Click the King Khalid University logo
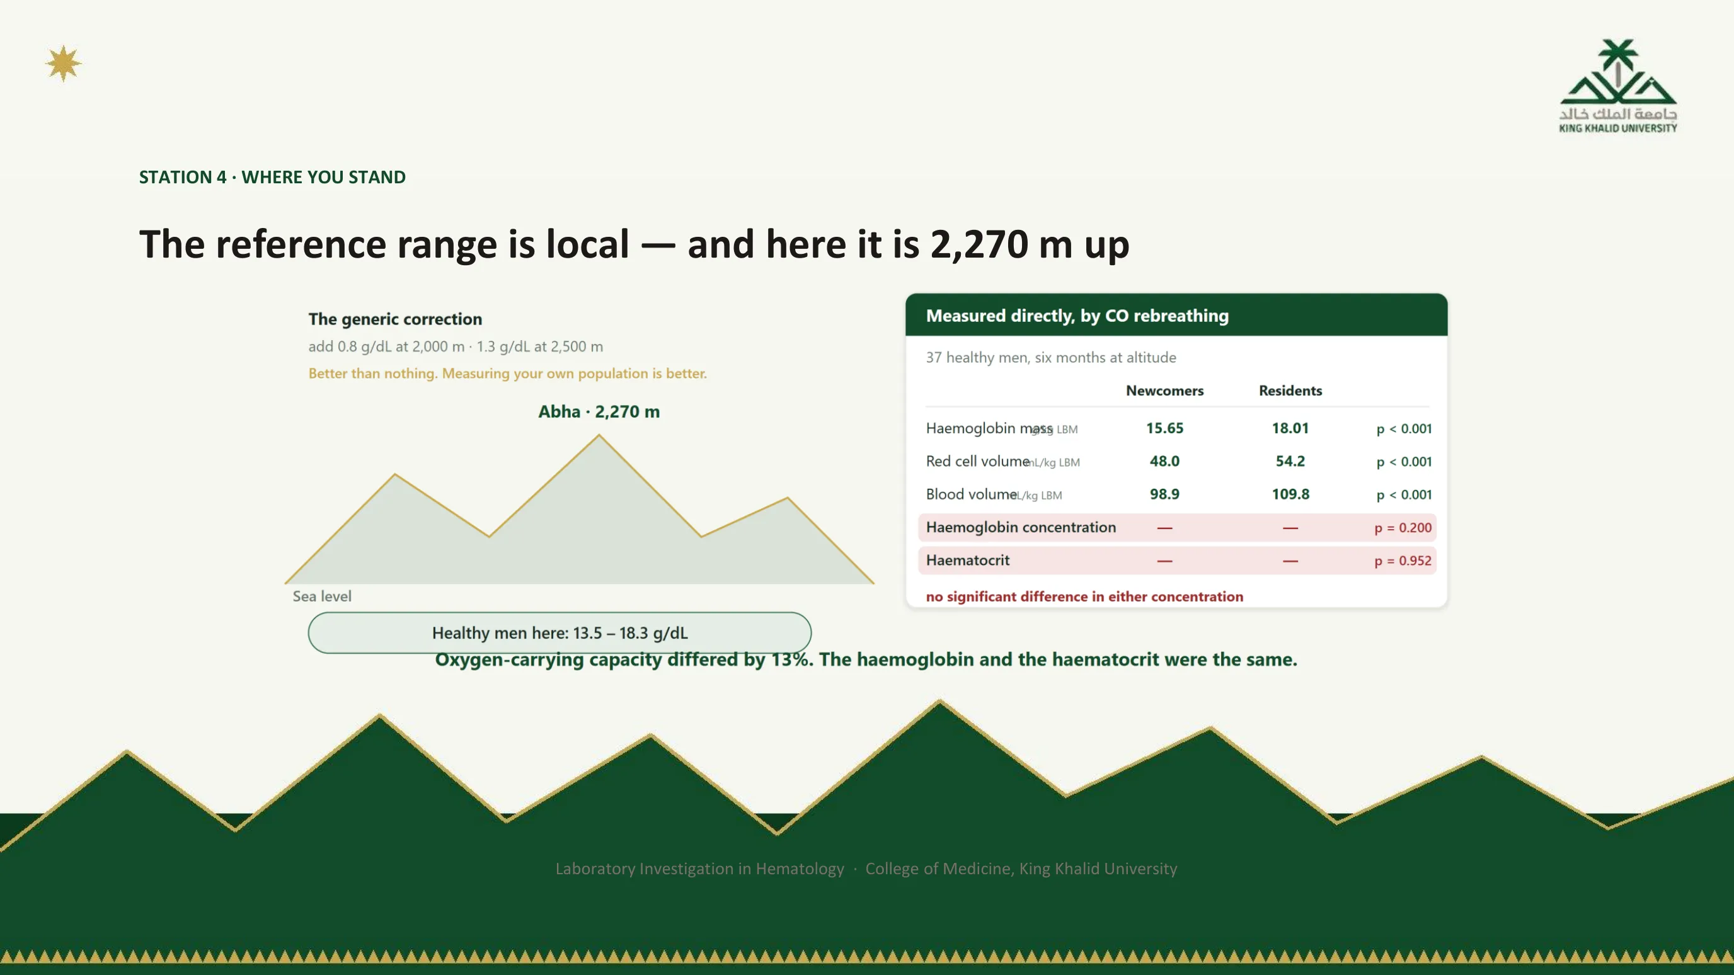Viewport: 1734px width, 975px height. click(x=1617, y=86)
